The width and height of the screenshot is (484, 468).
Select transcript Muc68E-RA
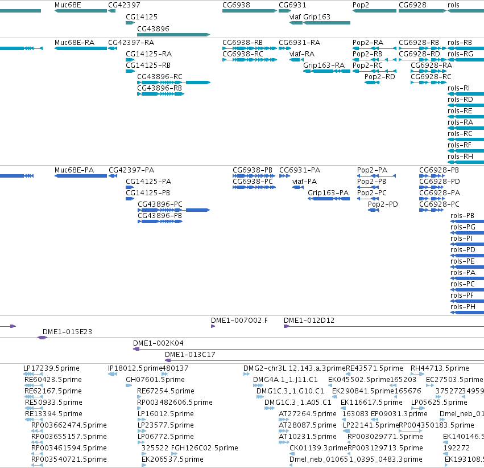[74, 42]
